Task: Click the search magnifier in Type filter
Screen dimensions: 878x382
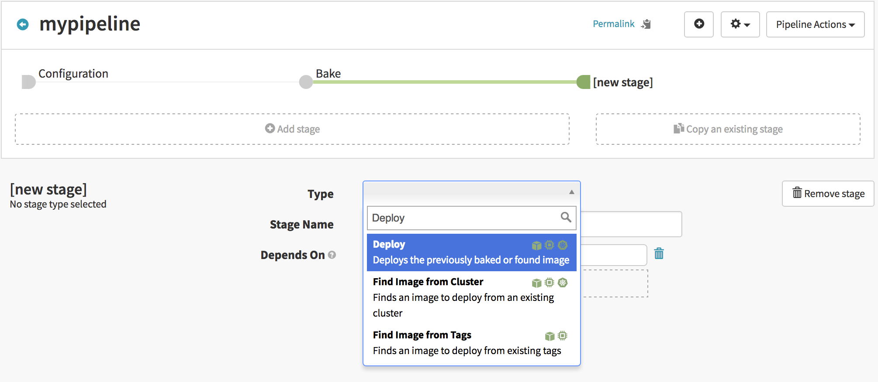Action: [566, 217]
